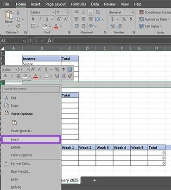The width and height of the screenshot is (171, 190).
Task: Switch to the Insert ribbon tab
Action: pyautogui.click(x=35, y=4)
